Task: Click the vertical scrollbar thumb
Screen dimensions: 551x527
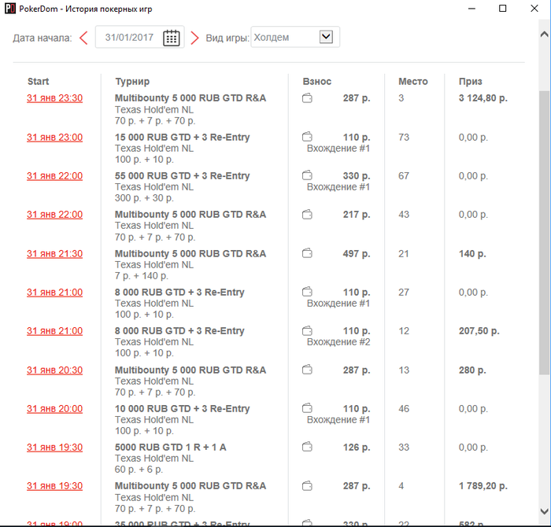Action: pyautogui.click(x=544, y=232)
